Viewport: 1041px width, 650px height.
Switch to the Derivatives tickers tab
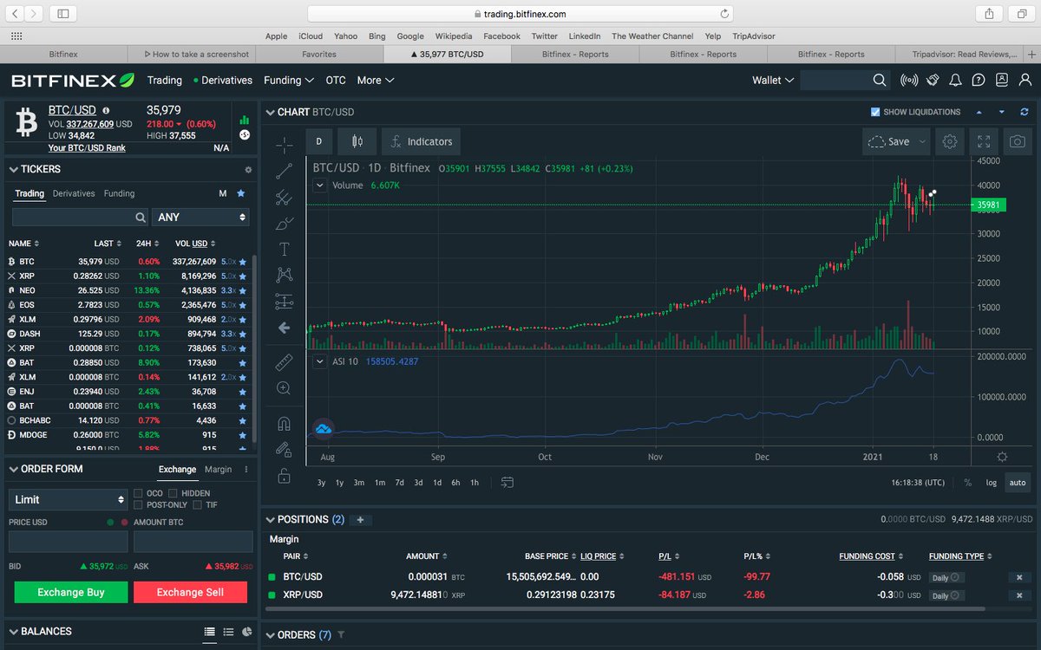(74, 193)
